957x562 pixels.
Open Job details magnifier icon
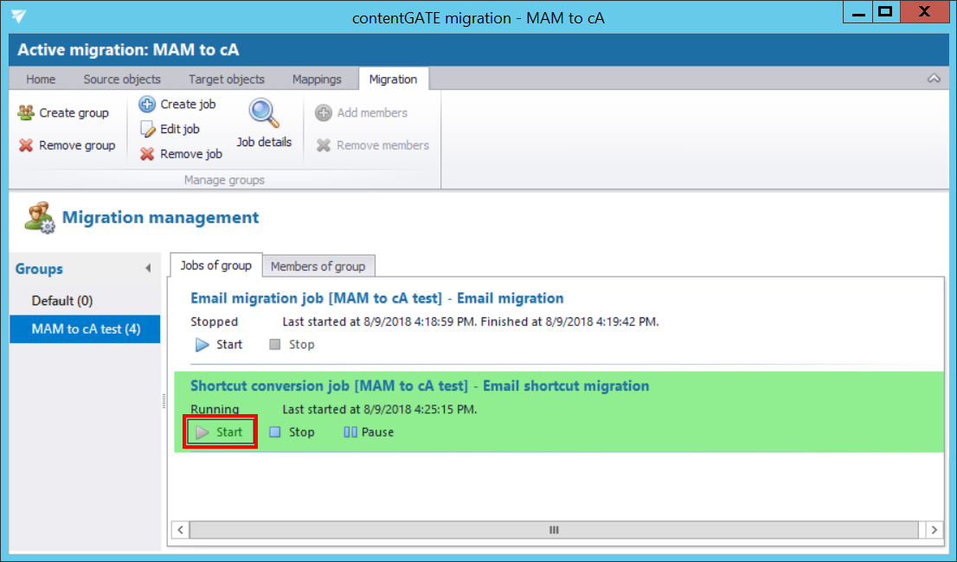click(x=264, y=113)
